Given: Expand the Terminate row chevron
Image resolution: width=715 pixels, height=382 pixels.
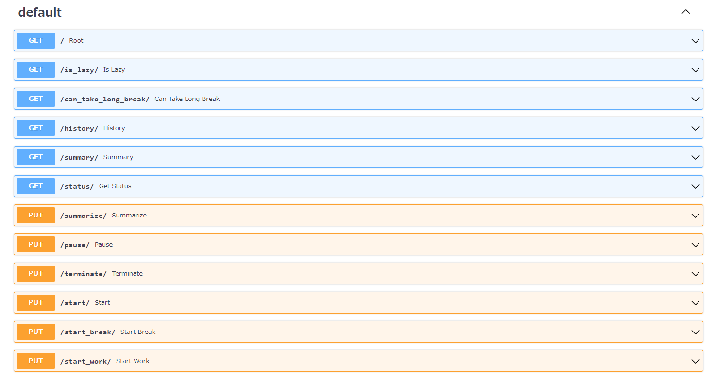Looking at the screenshot, I should pyautogui.click(x=695, y=274).
